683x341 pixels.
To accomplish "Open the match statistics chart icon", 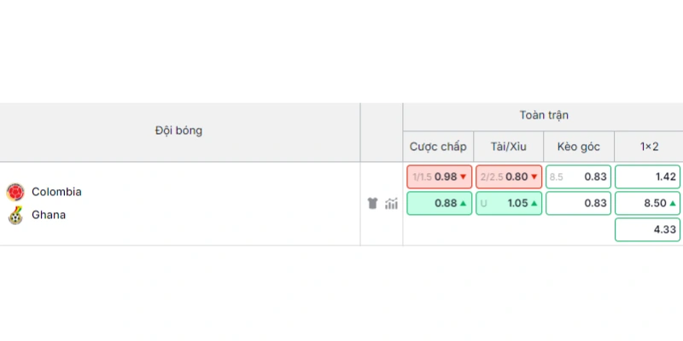I will pyautogui.click(x=391, y=203).
